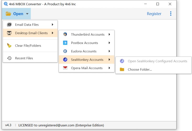Click the SeaMonkey globe icon
This screenshot has width=192, height=131.
click(x=65, y=59)
